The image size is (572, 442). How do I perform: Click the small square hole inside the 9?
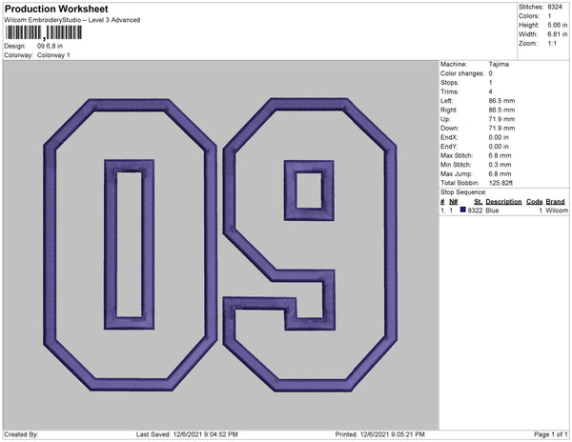click(x=309, y=189)
